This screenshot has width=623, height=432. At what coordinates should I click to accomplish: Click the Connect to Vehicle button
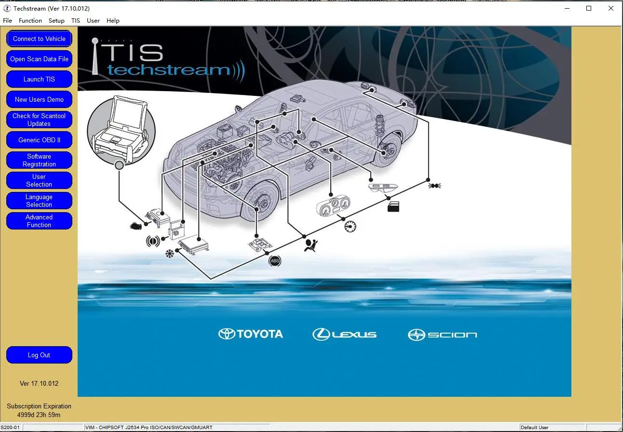(x=39, y=39)
